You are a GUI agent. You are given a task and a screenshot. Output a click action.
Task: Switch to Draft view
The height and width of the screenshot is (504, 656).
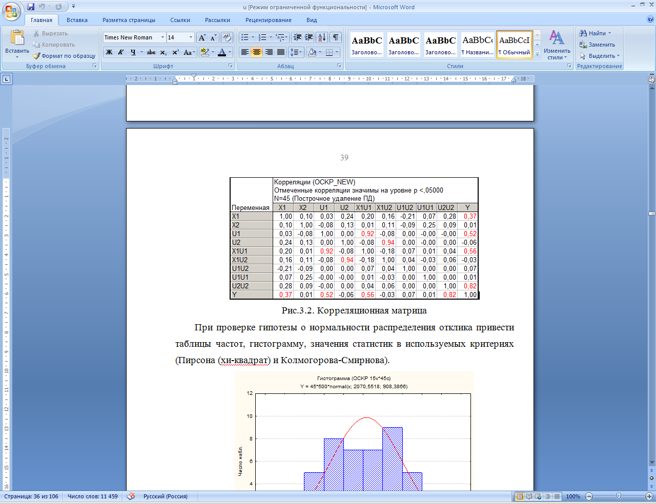[x=556, y=496]
